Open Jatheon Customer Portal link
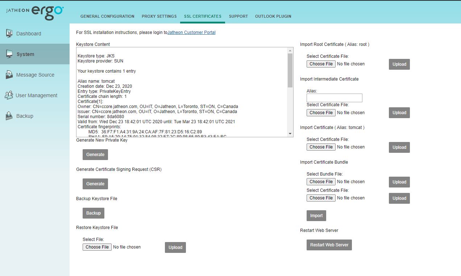461x276 pixels. pos(191,33)
